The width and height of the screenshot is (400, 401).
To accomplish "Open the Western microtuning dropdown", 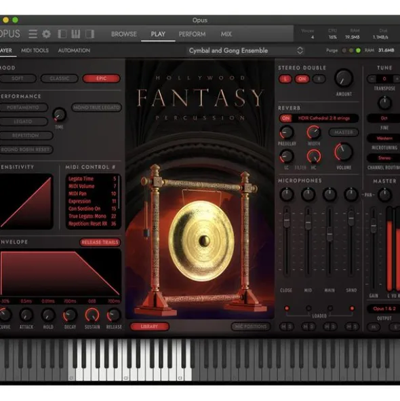I will click(383, 138).
